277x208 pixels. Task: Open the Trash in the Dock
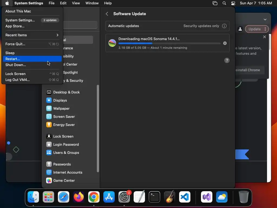coord(244,197)
